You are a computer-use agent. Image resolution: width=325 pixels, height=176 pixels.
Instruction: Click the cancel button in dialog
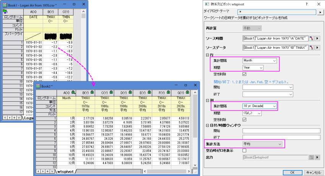314,173
